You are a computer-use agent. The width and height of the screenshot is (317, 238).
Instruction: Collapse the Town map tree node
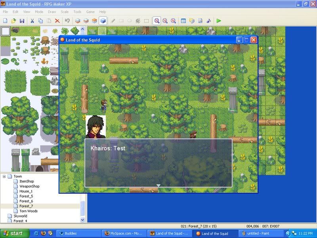coord(4,177)
